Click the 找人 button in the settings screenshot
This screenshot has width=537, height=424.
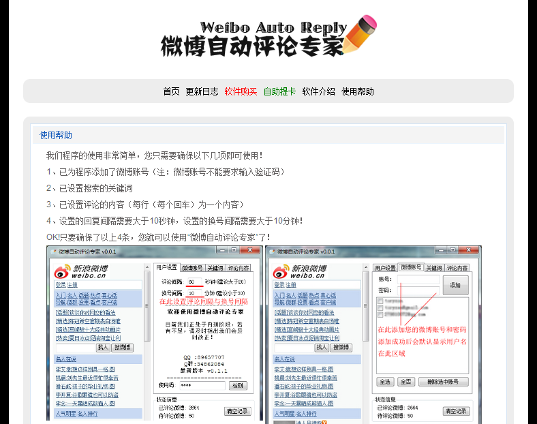[x=103, y=348]
